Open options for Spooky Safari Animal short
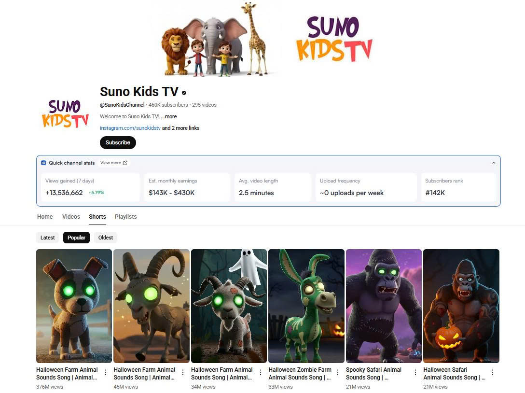 415,372
